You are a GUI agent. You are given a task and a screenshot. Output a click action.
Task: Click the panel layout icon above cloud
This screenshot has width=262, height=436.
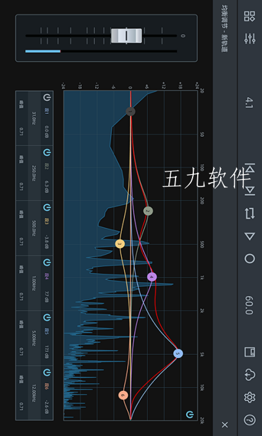250,352
